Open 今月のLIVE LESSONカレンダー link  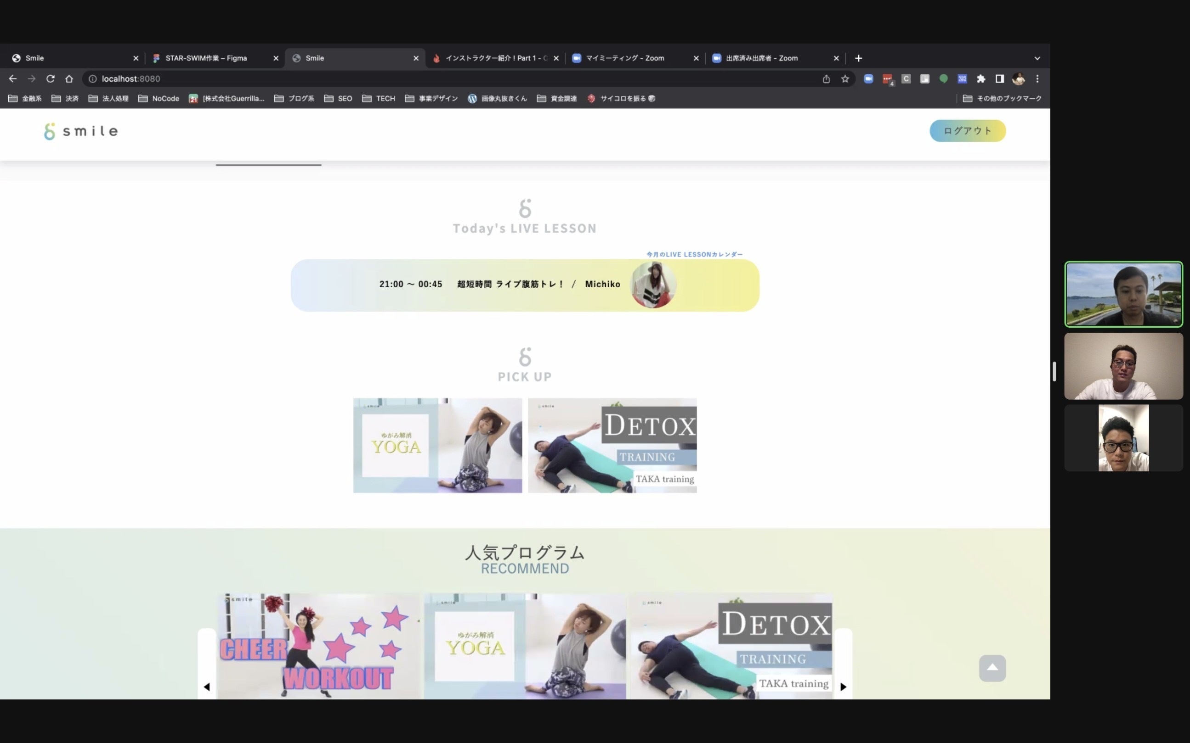(694, 254)
